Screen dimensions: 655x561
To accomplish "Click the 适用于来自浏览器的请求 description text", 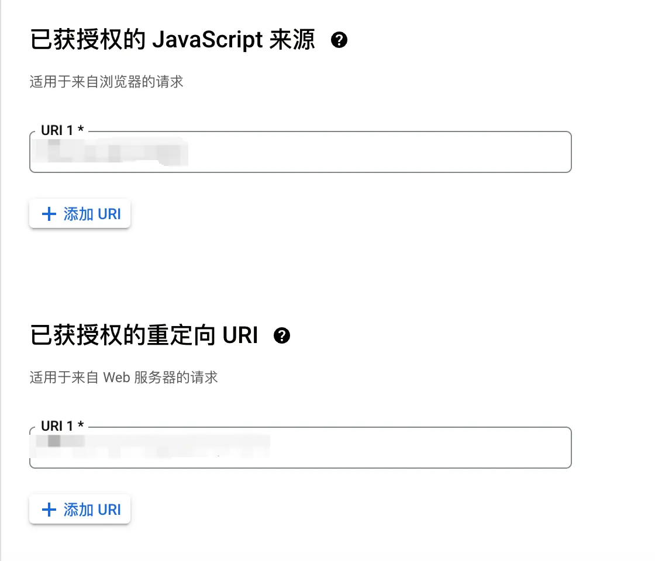I will click(x=106, y=82).
